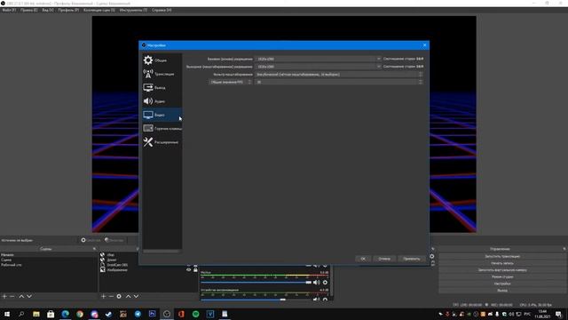Image resolution: width=568 pixels, height=320 pixels.
Task: Open the Profile menu in OBS
Action: pos(68,10)
